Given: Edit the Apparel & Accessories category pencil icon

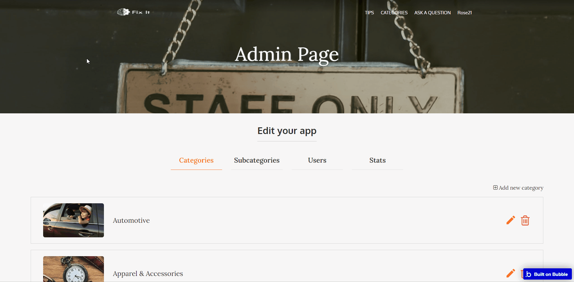Looking at the screenshot, I should point(510,273).
